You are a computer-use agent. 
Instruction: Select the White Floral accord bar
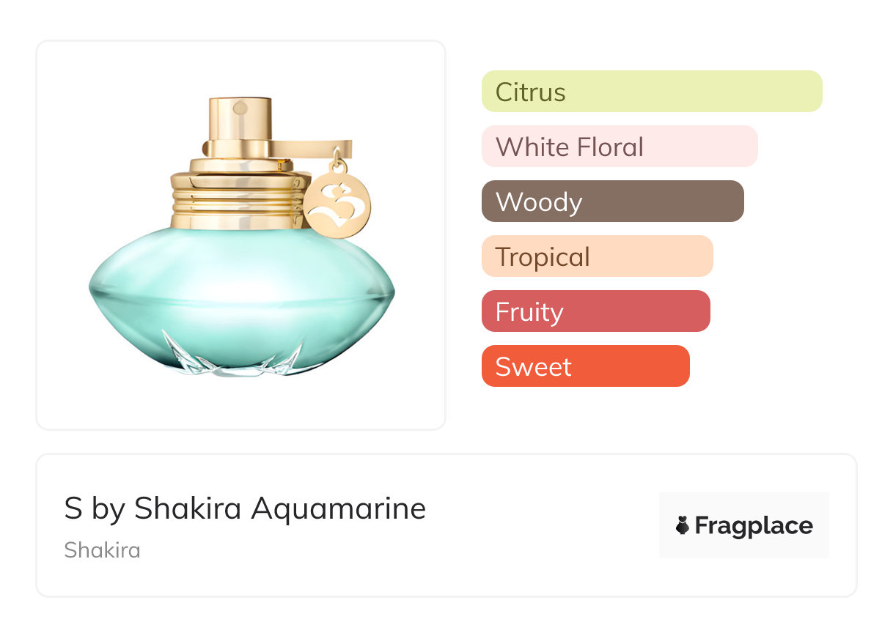619,147
